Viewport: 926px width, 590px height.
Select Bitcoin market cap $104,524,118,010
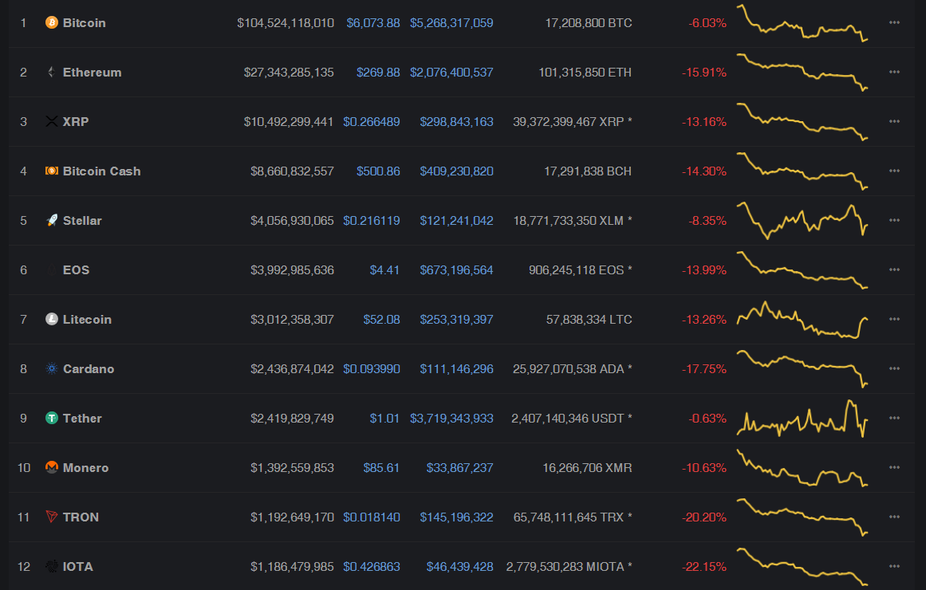point(286,22)
